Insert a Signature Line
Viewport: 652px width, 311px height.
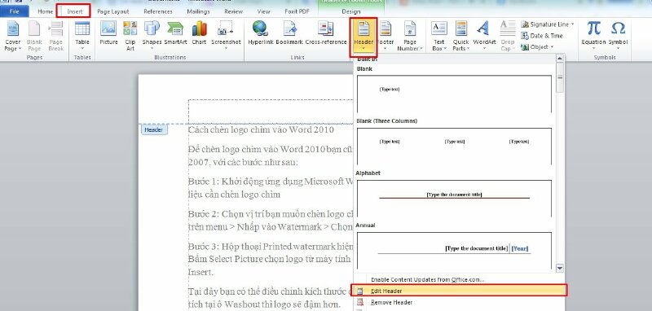pyautogui.click(x=544, y=24)
